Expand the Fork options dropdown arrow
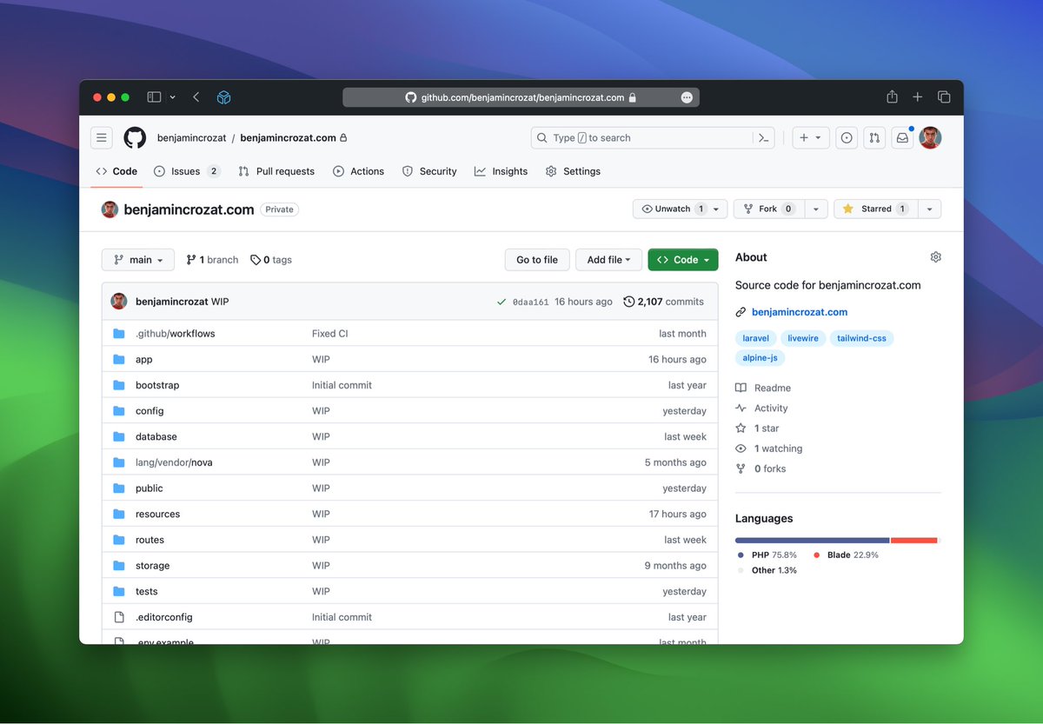This screenshot has width=1043, height=724. point(815,209)
